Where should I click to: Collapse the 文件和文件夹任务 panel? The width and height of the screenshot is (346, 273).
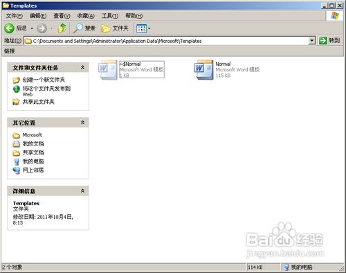coord(82,67)
